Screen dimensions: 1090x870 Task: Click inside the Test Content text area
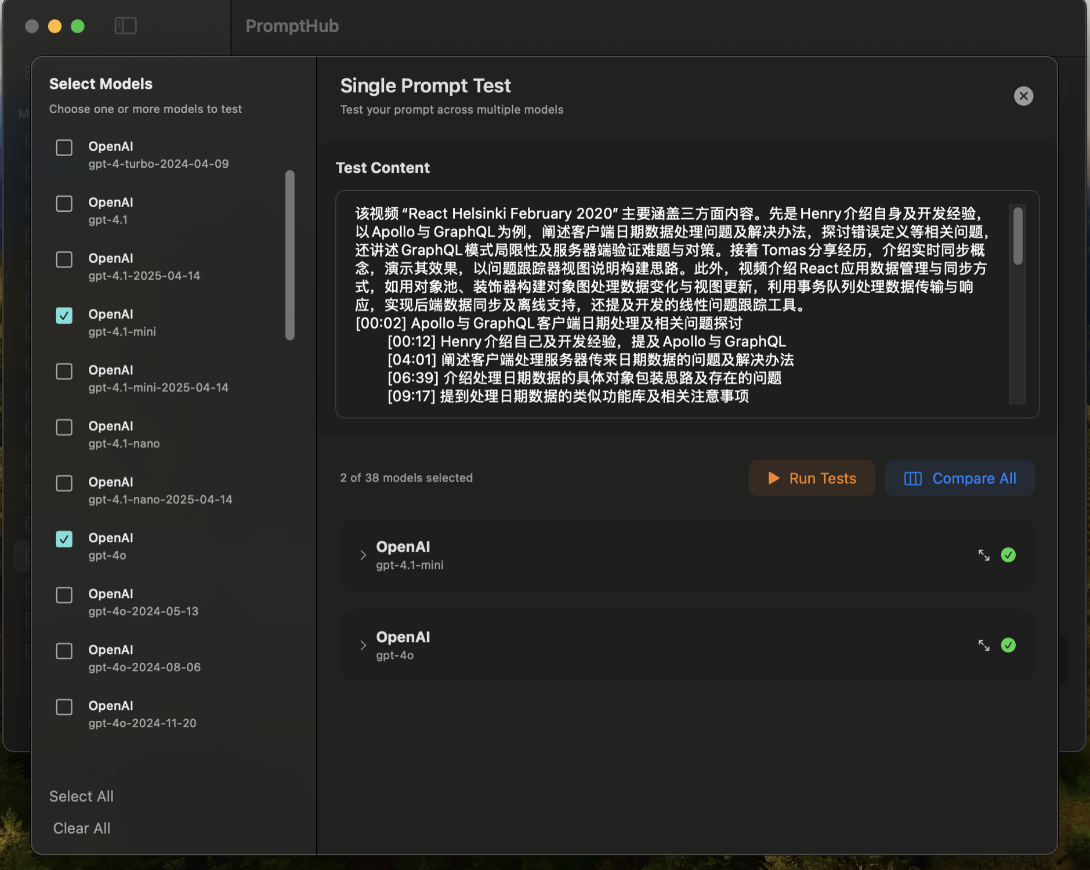(667, 302)
